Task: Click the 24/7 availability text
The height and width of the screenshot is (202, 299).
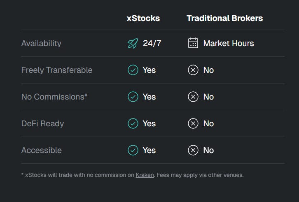Action: pyautogui.click(x=152, y=43)
